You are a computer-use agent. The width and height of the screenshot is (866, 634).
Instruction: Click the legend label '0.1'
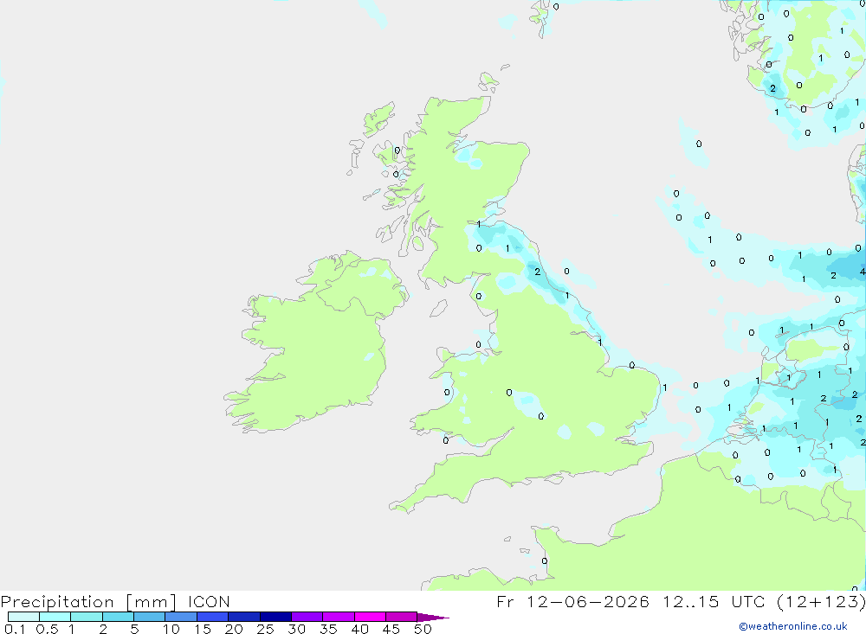[x=15, y=629]
